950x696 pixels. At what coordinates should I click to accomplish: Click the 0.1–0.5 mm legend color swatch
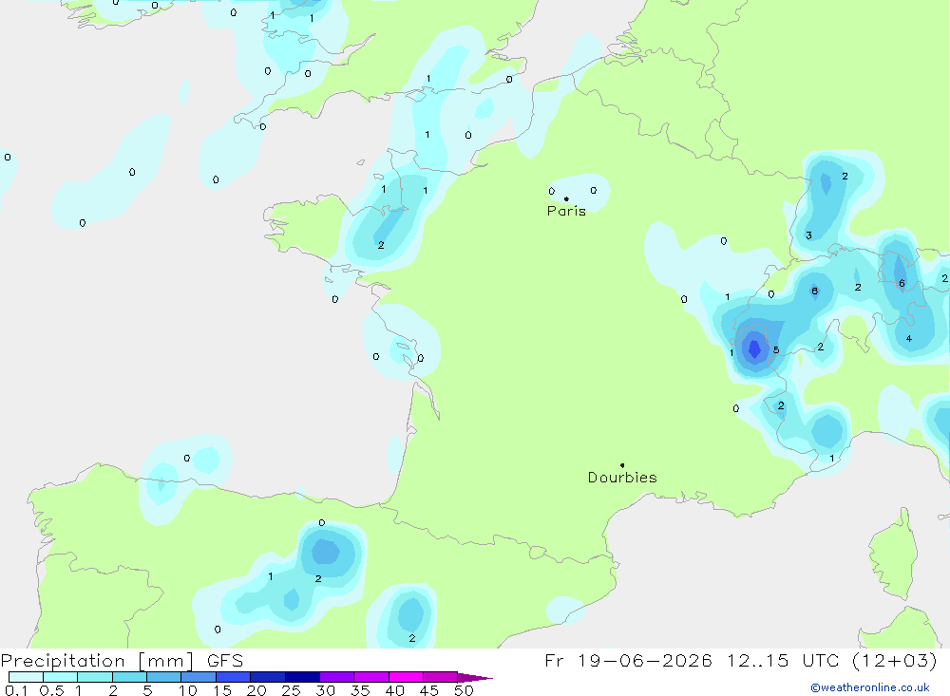[26, 677]
